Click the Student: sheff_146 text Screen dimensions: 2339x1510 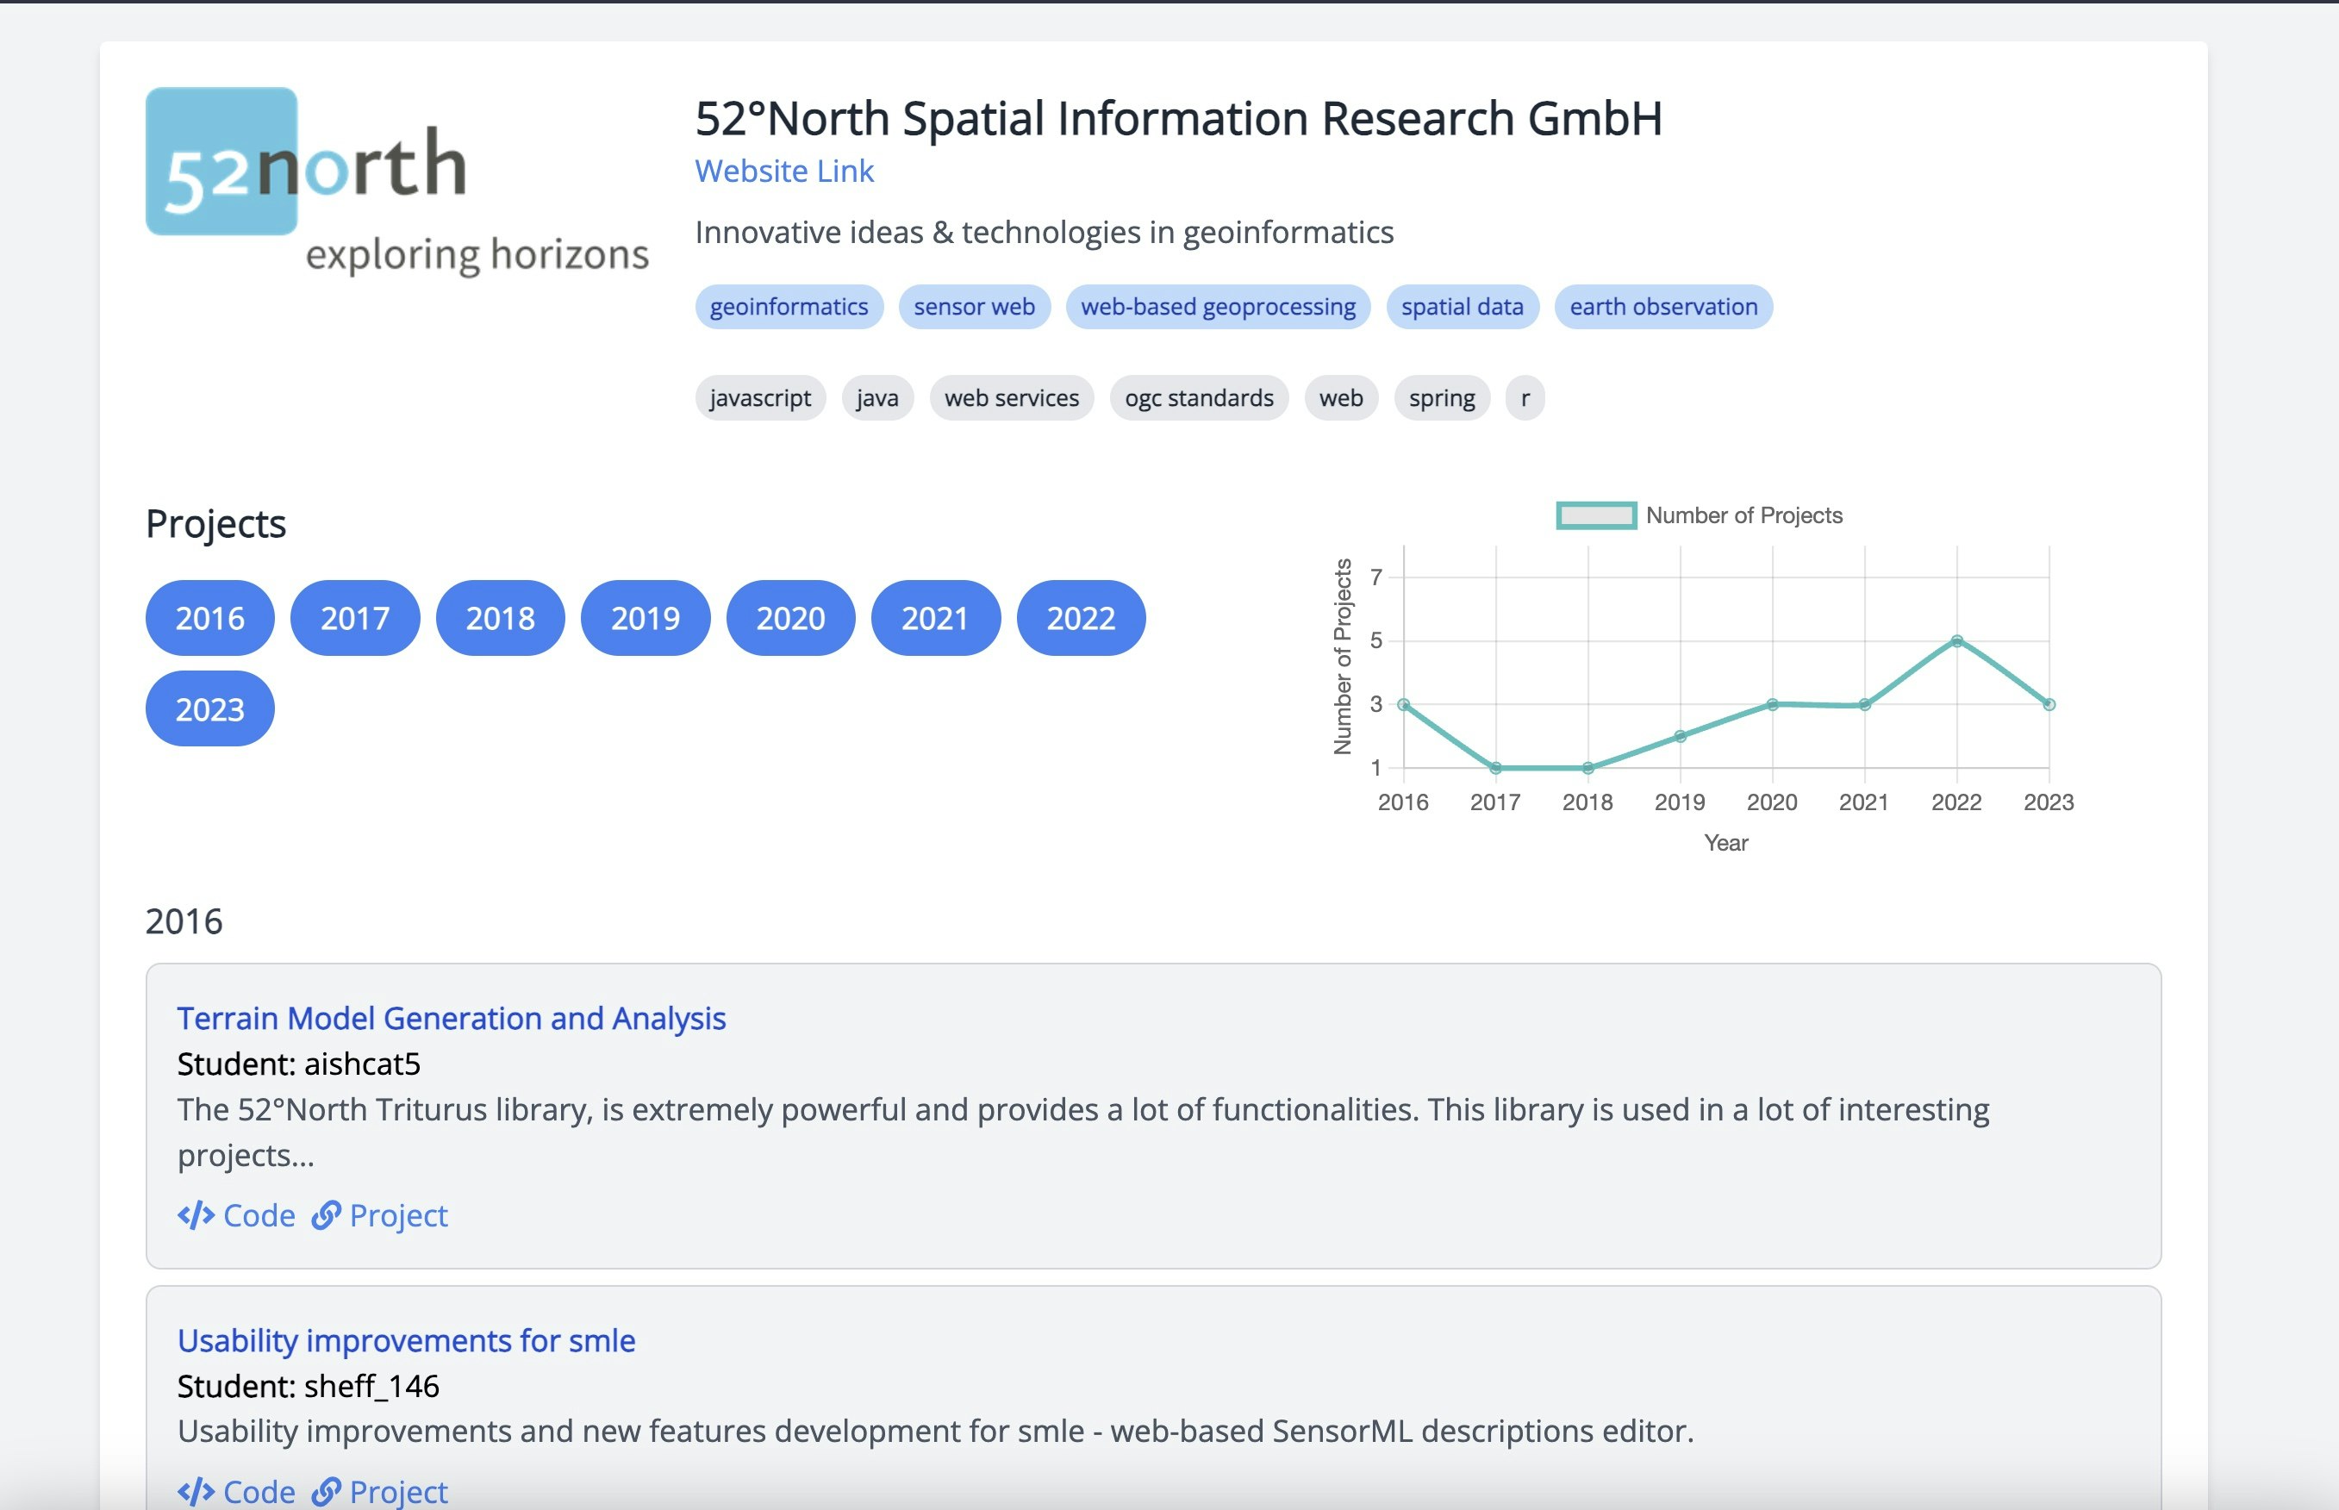click(308, 1386)
